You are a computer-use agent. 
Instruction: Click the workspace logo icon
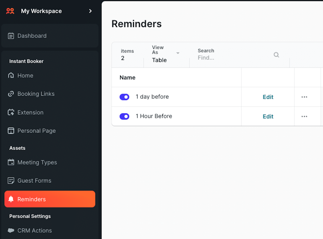[10, 11]
